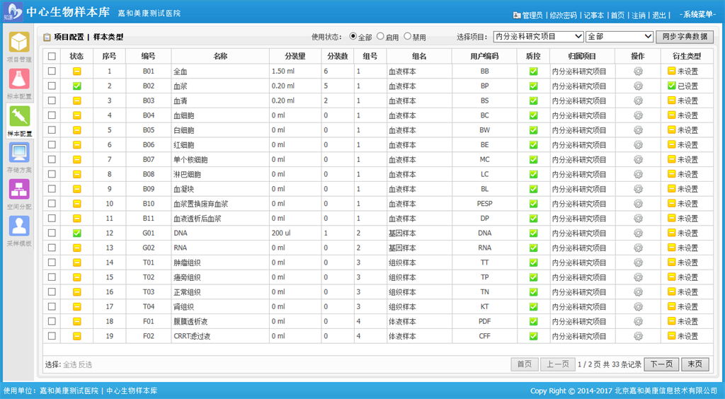Open the 存储方案 monitor icon
This screenshot has height=399, width=725.
pos(19,155)
